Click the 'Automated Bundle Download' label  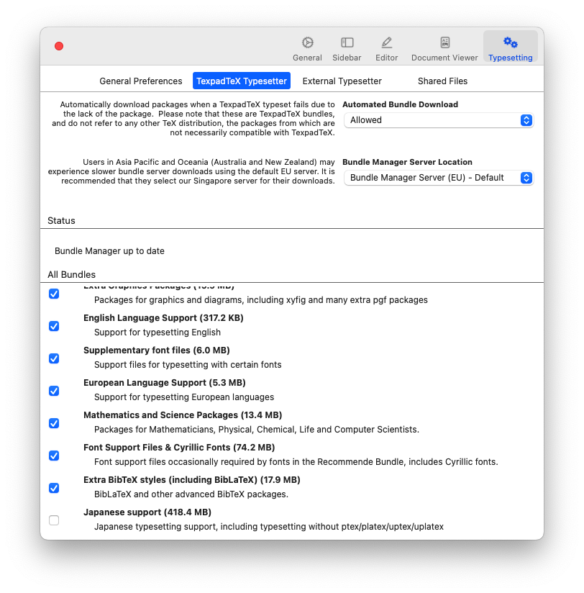point(400,104)
